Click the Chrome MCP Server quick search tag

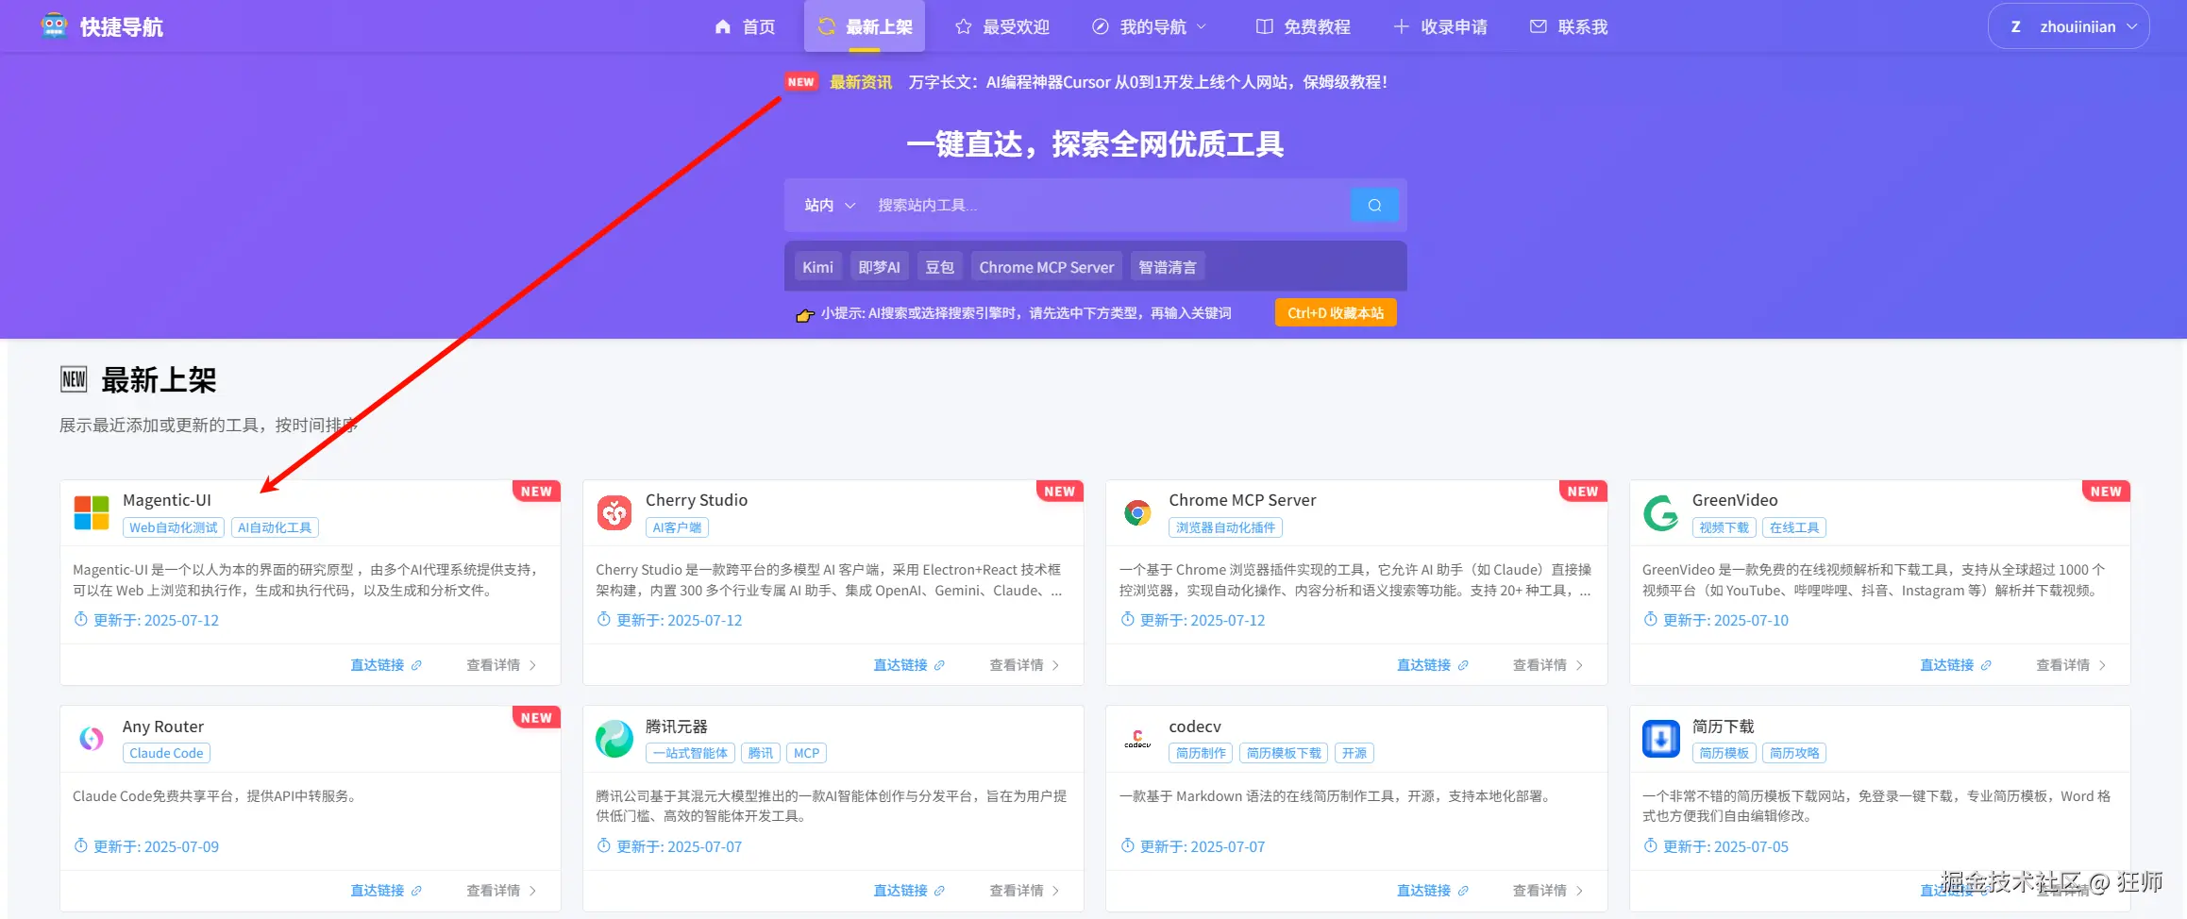pyautogui.click(x=1047, y=267)
